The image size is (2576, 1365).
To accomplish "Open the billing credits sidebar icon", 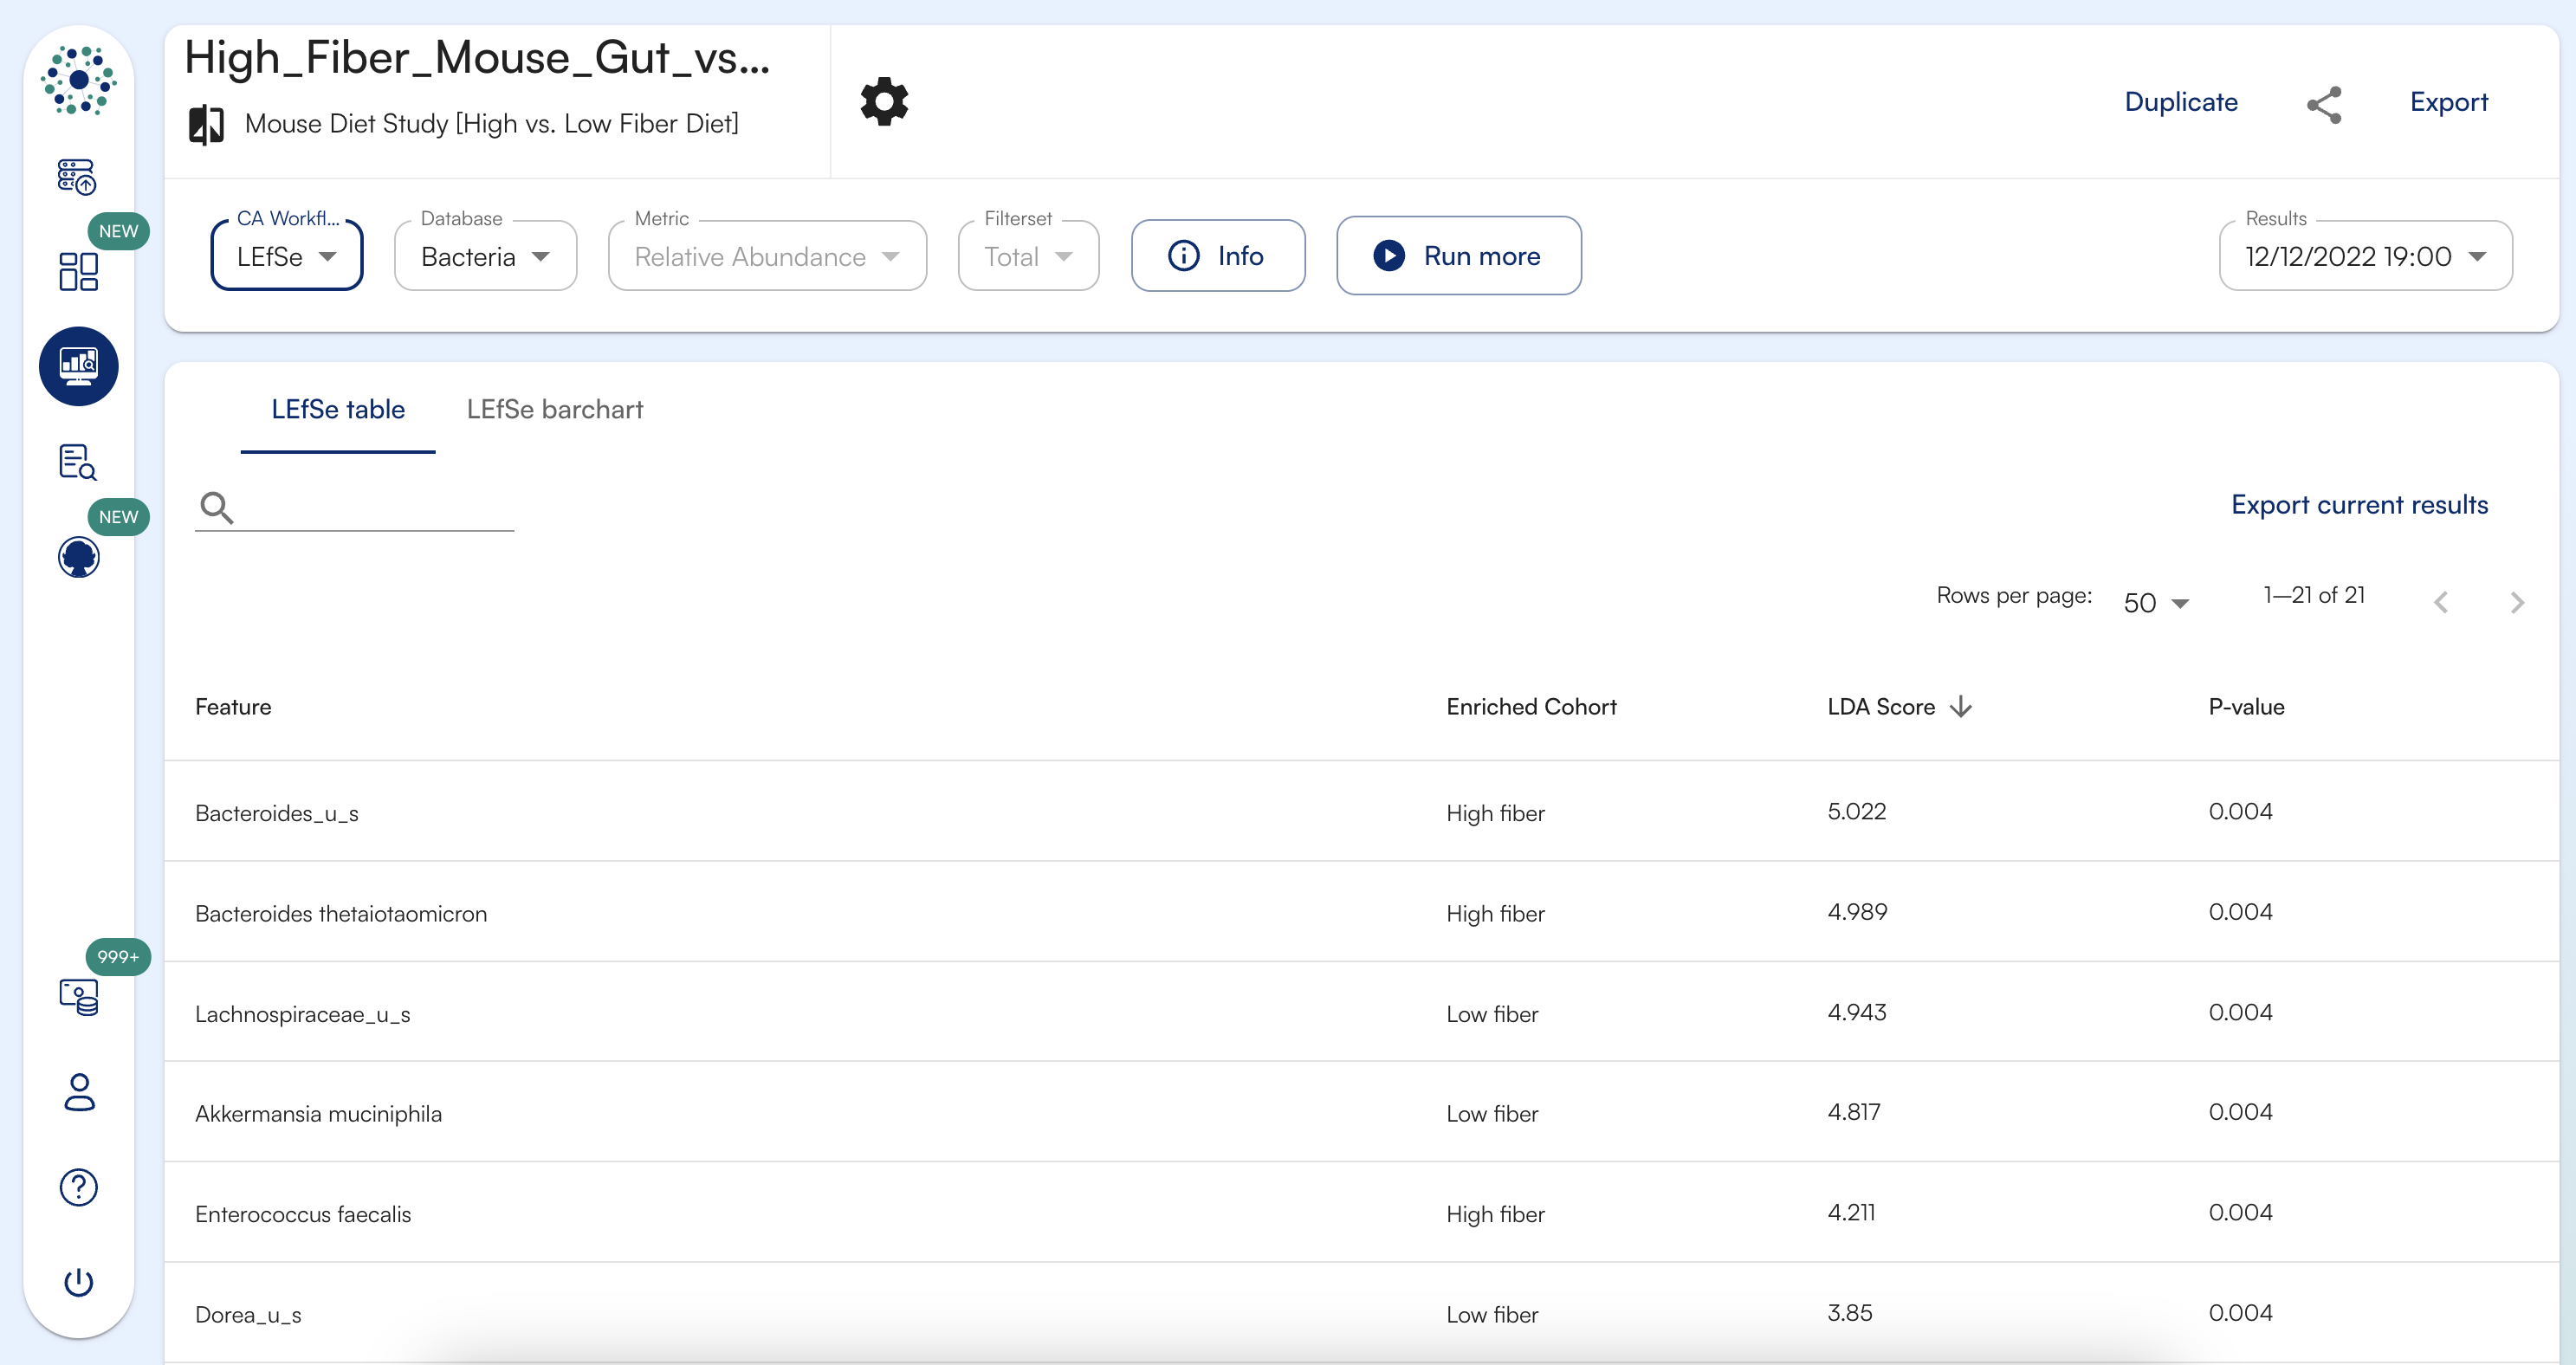I will (79, 997).
